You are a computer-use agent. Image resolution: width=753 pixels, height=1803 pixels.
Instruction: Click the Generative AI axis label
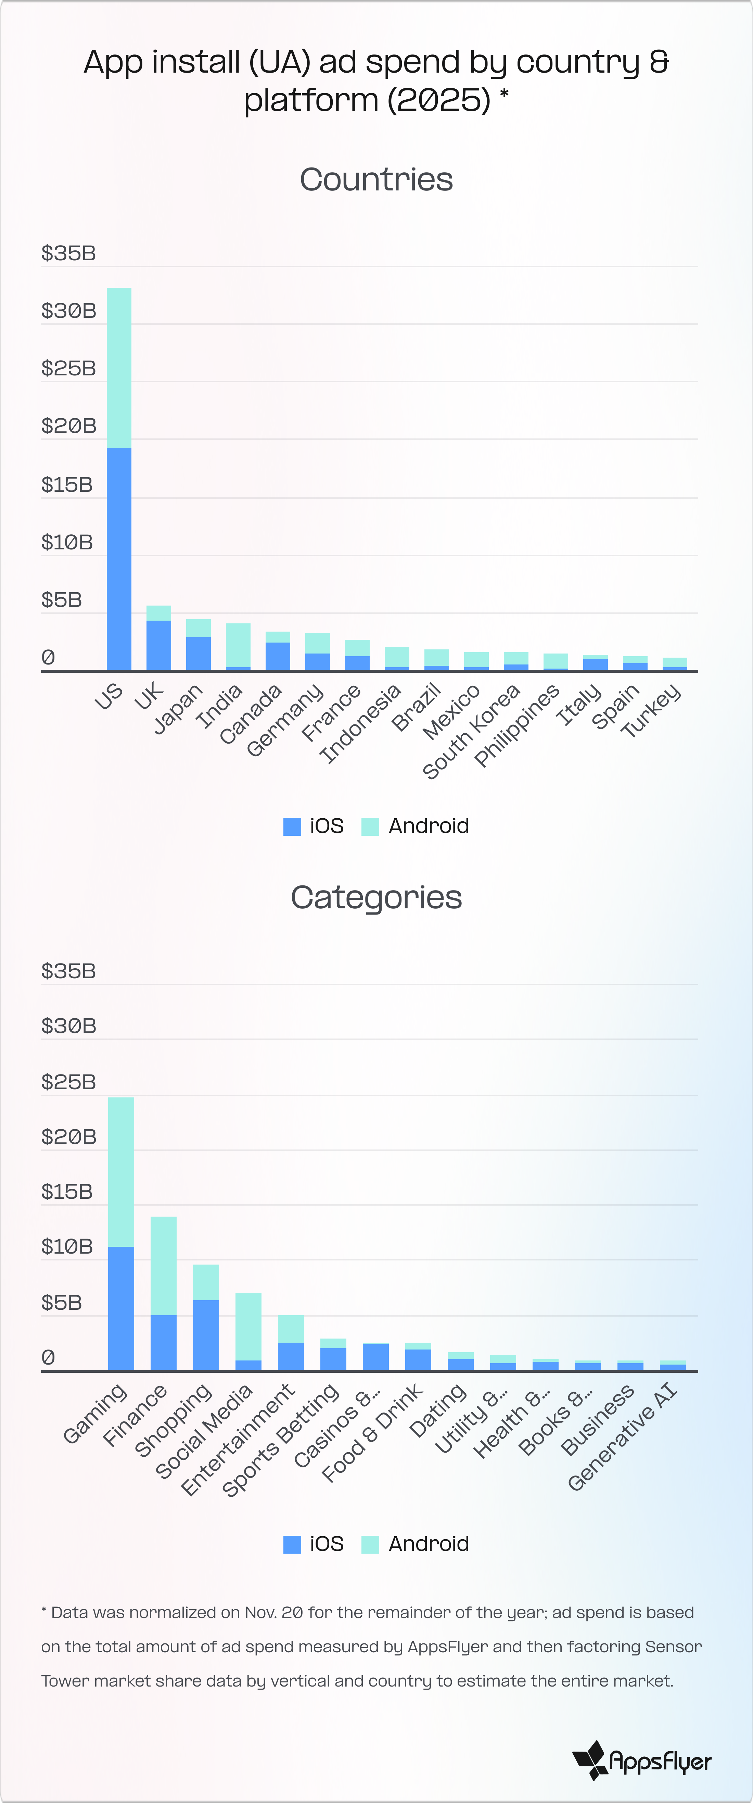pos(622,1437)
